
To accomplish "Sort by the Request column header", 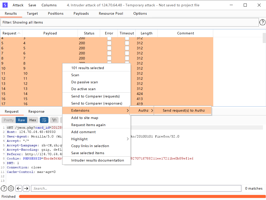I will point(11,33).
